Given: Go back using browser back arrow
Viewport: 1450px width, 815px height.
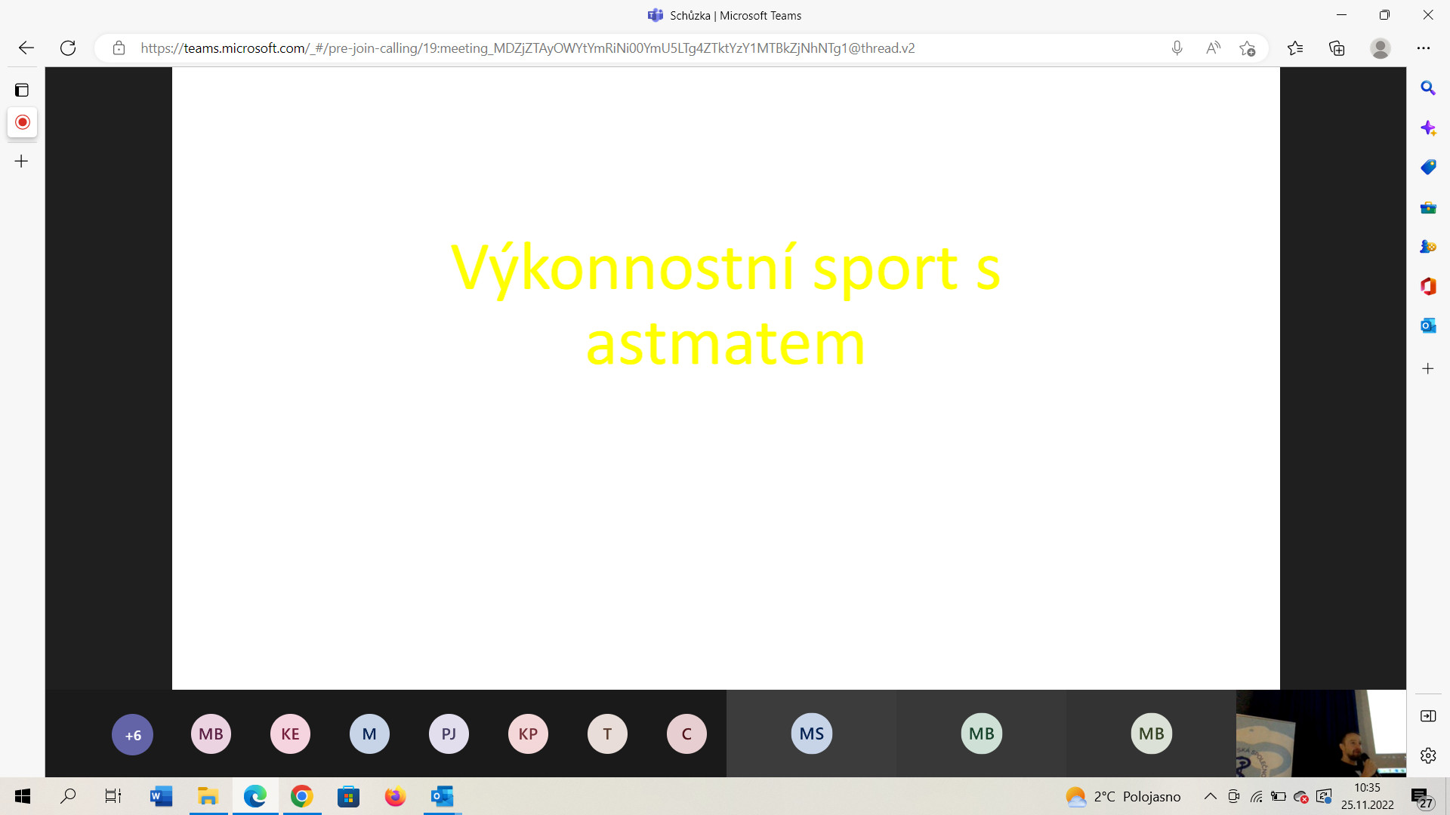Looking at the screenshot, I should tap(26, 48).
